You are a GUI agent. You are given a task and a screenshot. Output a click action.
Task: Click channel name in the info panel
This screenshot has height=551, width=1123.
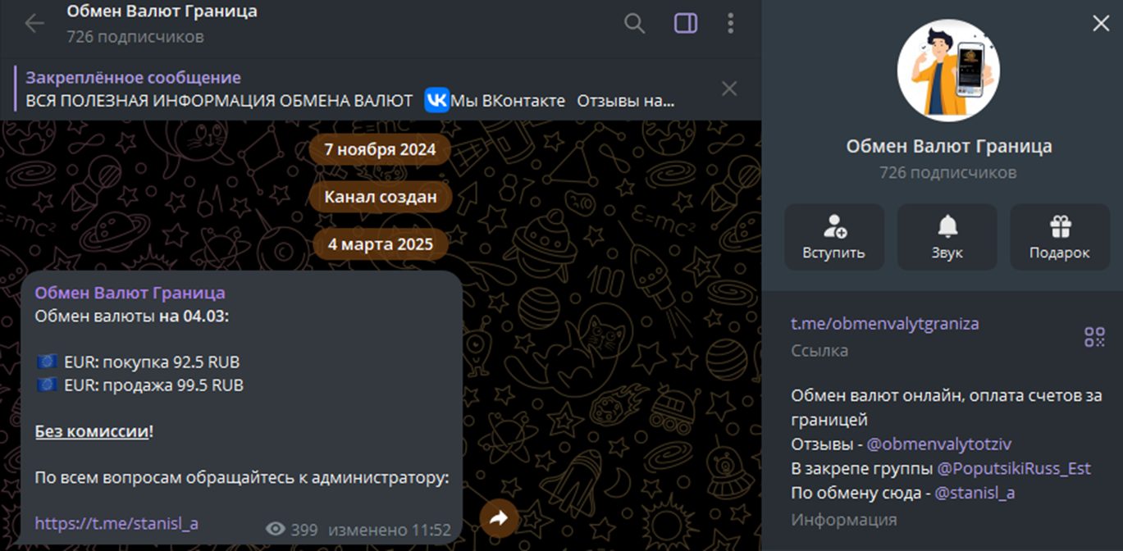[x=949, y=147]
